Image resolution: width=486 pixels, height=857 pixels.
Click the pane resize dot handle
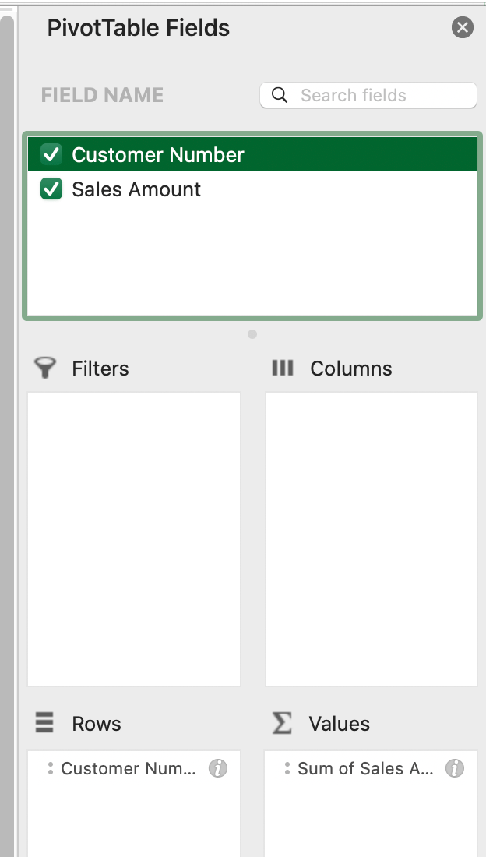252,334
